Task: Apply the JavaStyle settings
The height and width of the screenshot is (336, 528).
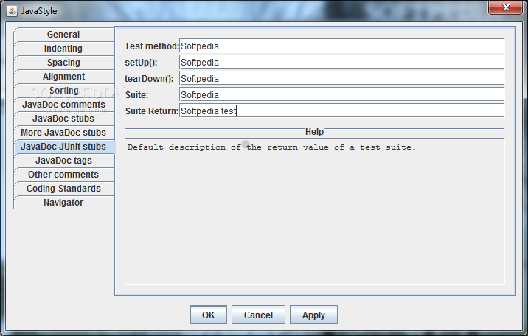Action: click(x=313, y=315)
